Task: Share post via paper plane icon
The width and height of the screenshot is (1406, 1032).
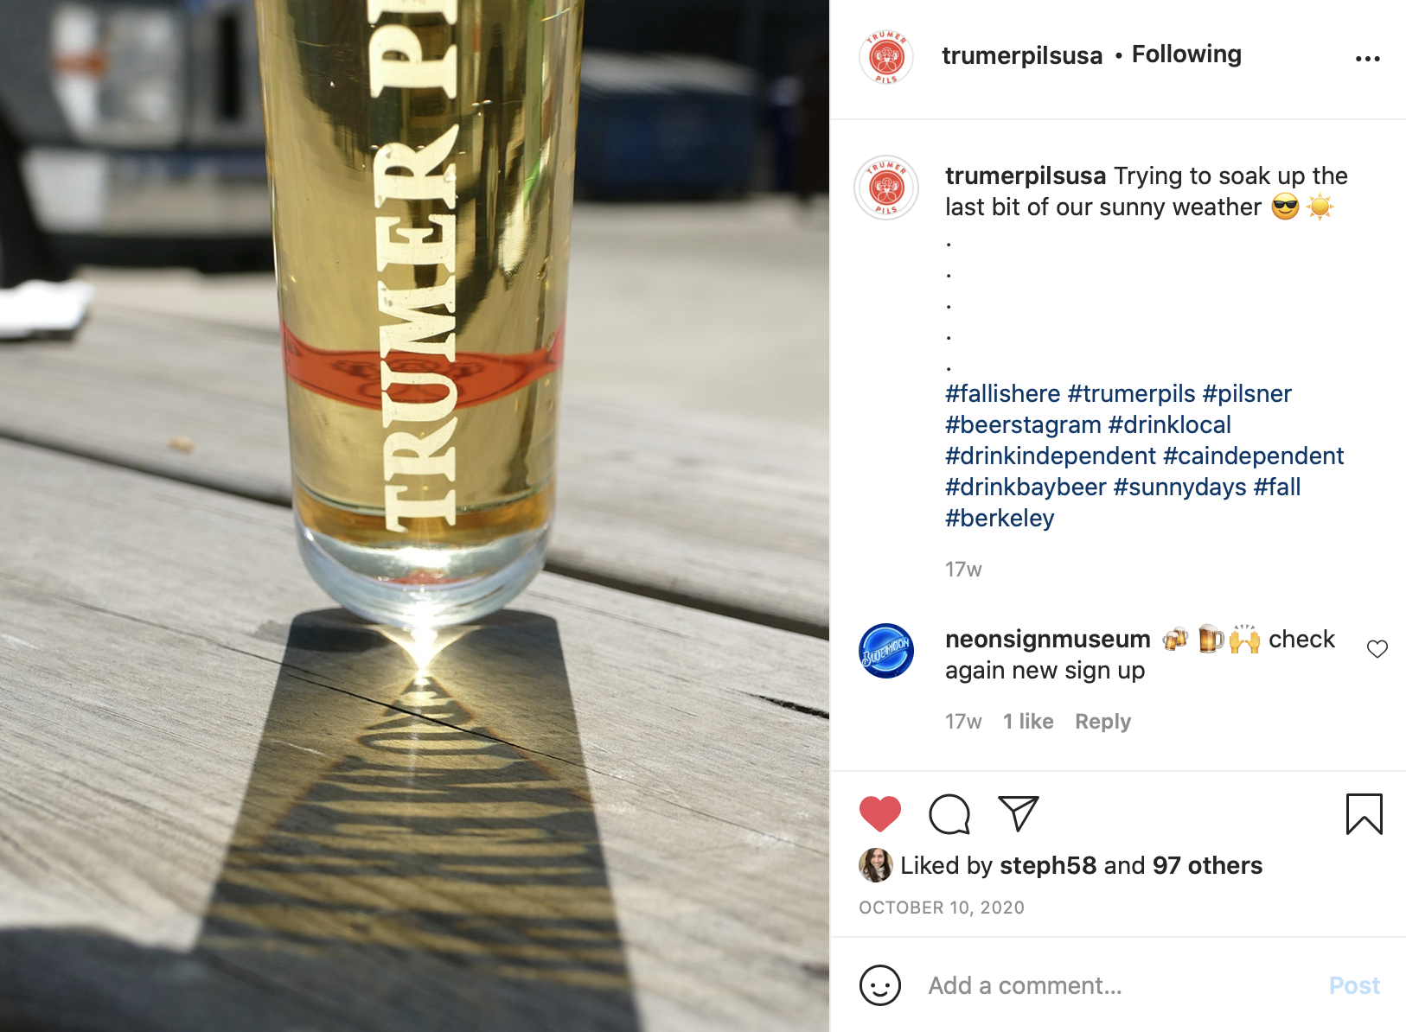Action: point(1018,813)
